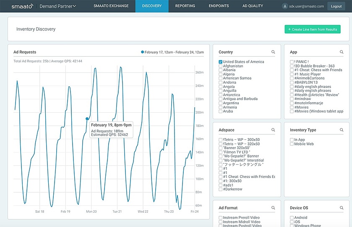Open the AD QUALITY tab
This screenshot has width=352, height=227.
253,6
